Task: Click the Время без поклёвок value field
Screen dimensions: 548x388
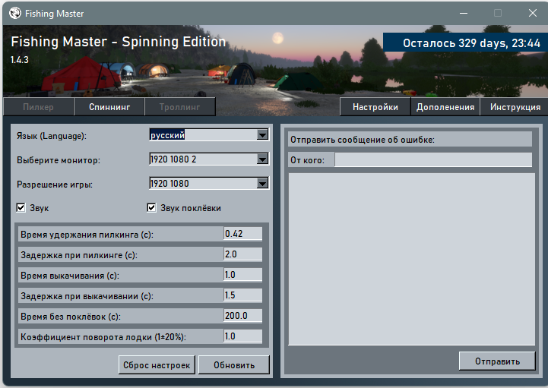Action: tap(243, 316)
